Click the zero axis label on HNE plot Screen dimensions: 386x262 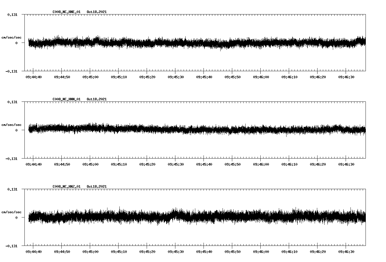click(x=16, y=43)
